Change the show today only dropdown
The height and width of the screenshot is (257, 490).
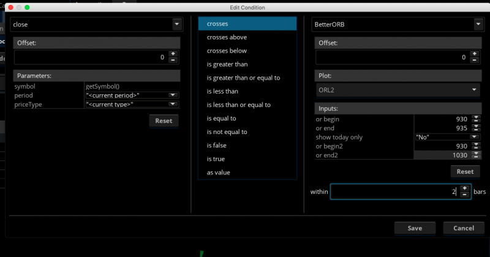click(x=474, y=137)
